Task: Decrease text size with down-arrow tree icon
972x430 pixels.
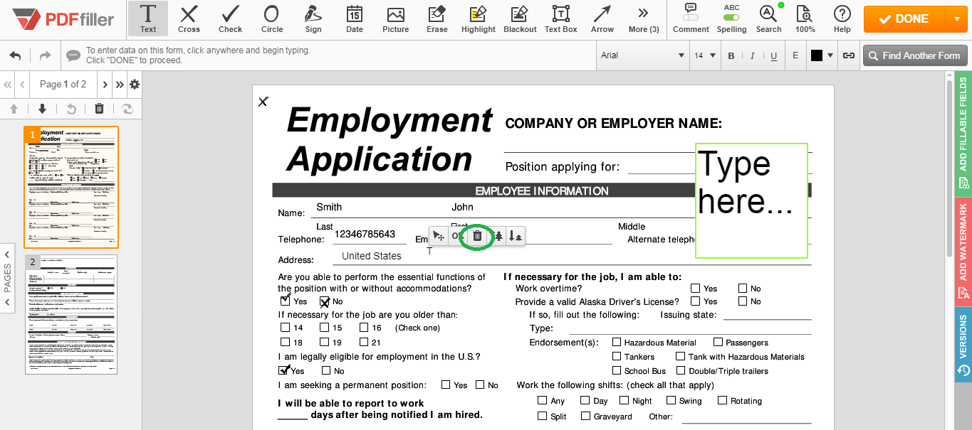Action: (x=516, y=237)
